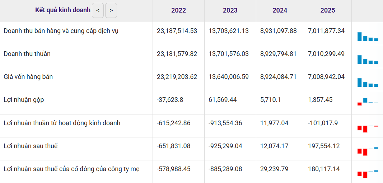
Task: Click the Giá vốn hàng bán row label
Action: 28,77
